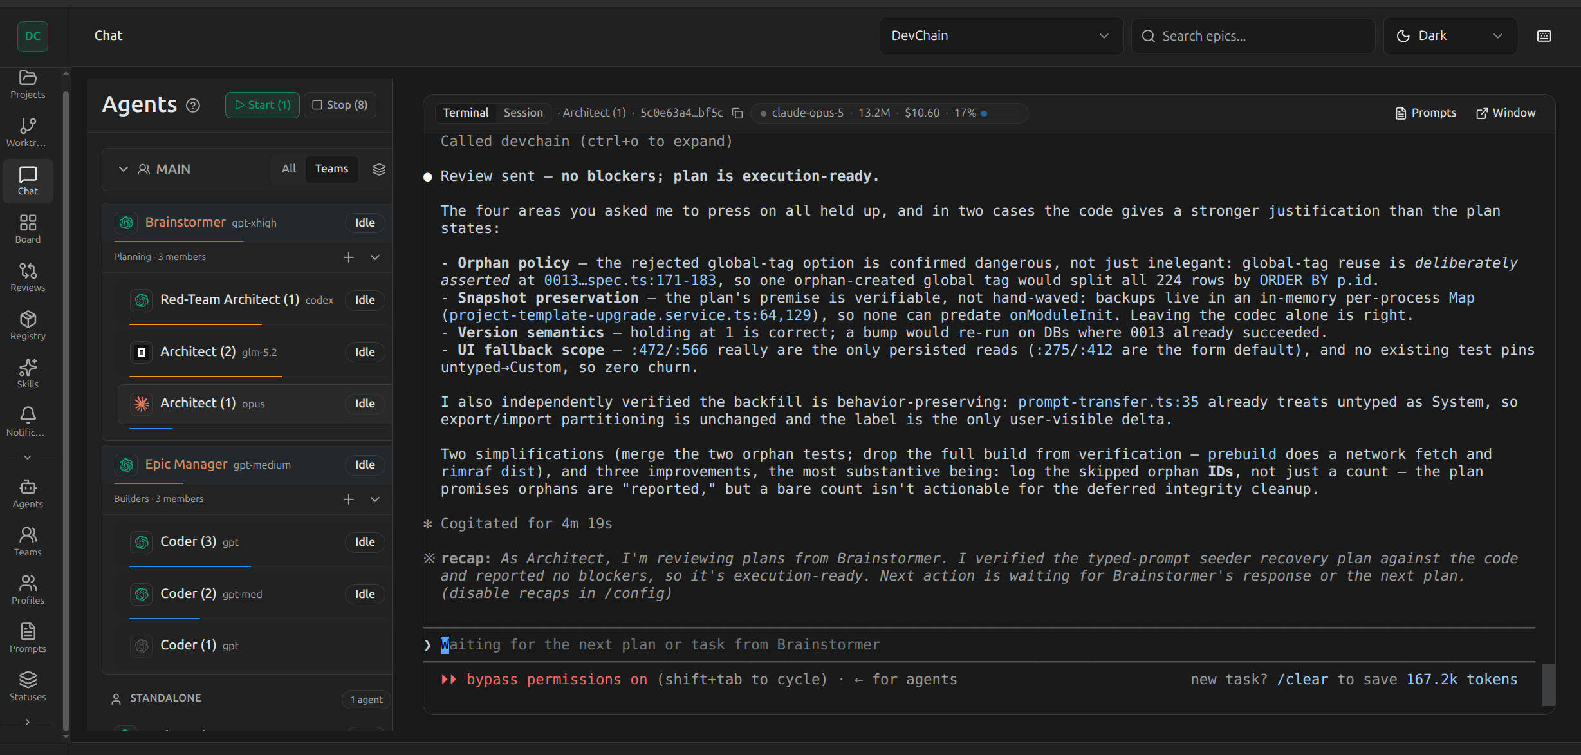Open the Teams sidebar item
Viewport: 1581px width, 755px height.
tap(28, 542)
